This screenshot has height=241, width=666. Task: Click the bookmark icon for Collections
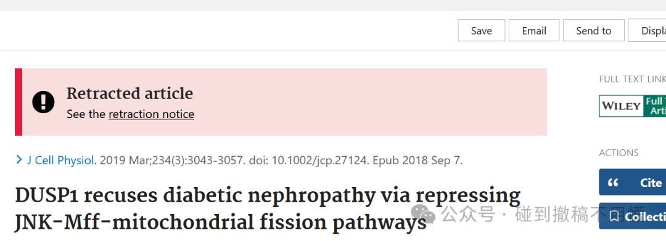click(x=614, y=216)
